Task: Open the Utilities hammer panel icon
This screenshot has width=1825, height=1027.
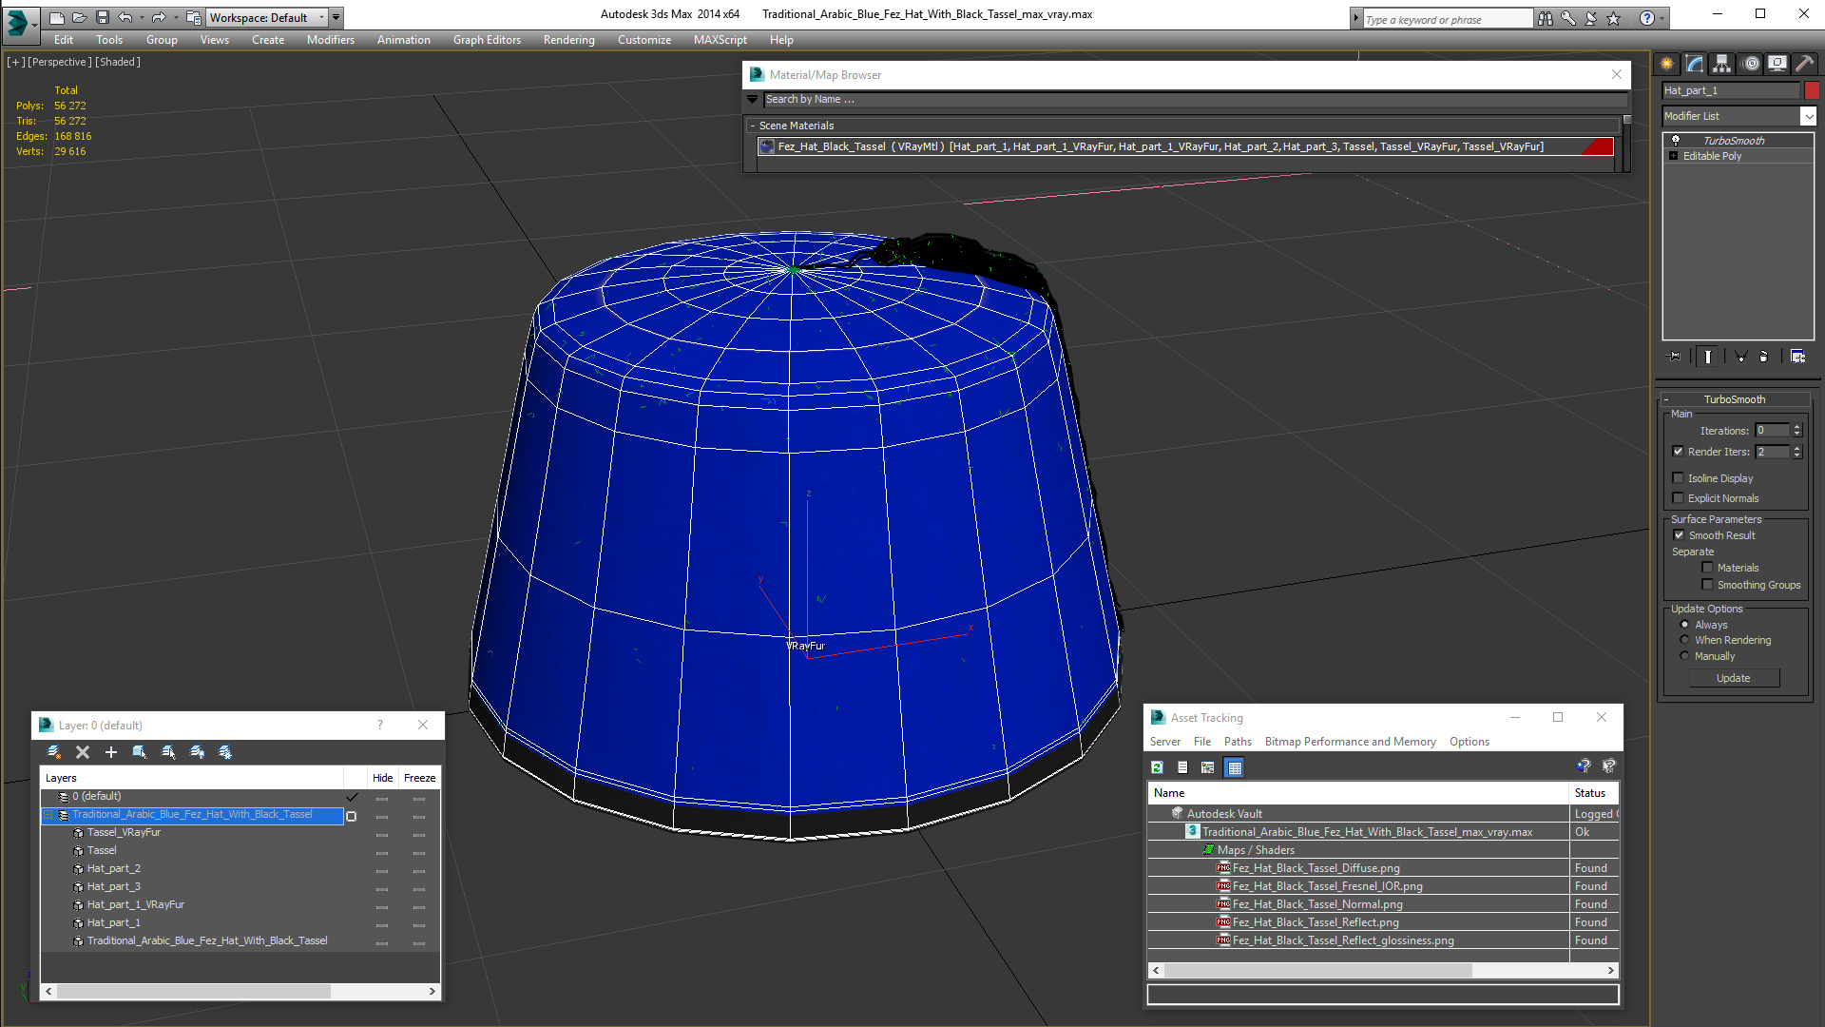Action: point(1805,64)
